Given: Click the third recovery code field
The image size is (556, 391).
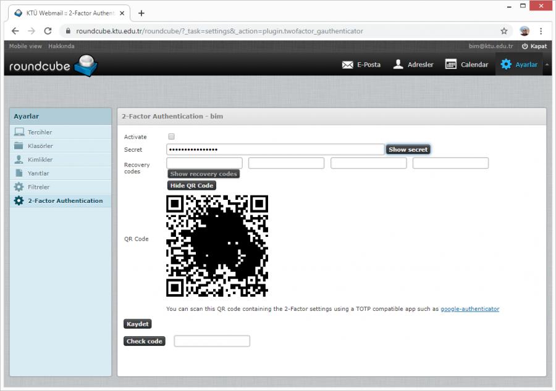Looking at the screenshot, I should 368,163.
